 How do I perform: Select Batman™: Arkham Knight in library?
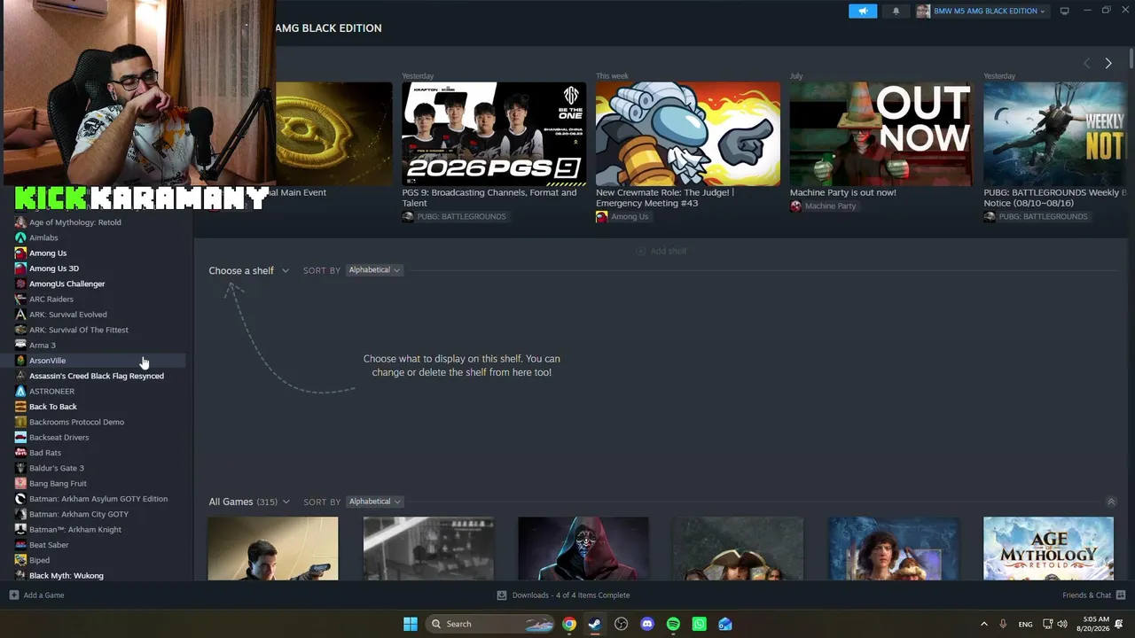[75, 530]
